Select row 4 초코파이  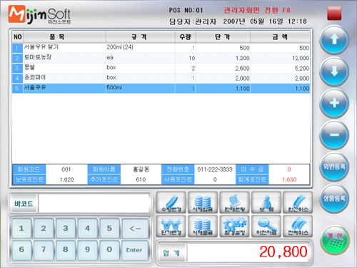click(161, 78)
